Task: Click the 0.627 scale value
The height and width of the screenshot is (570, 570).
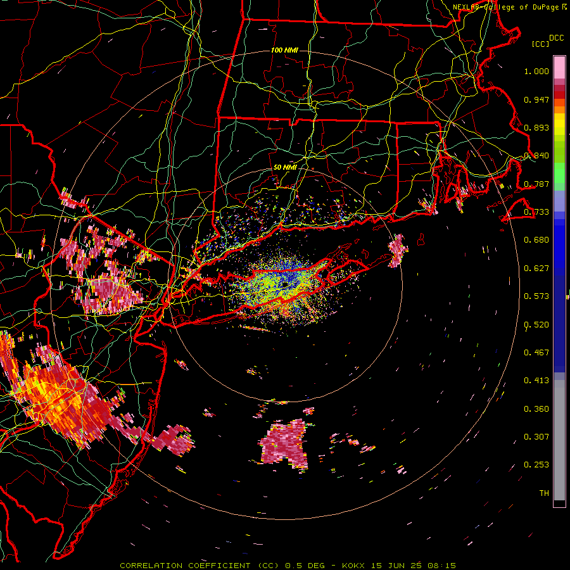Action: (536, 269)
